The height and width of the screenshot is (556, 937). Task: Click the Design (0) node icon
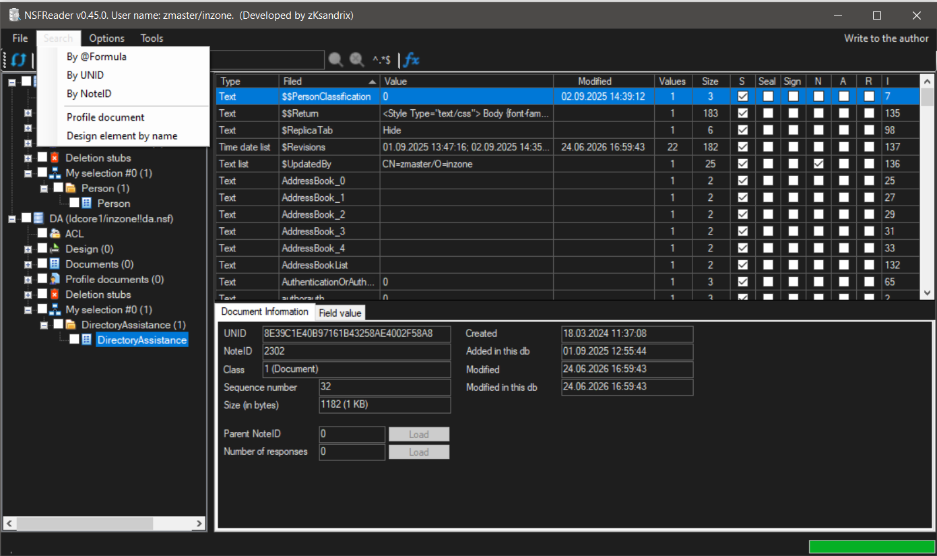click(56, 249)
